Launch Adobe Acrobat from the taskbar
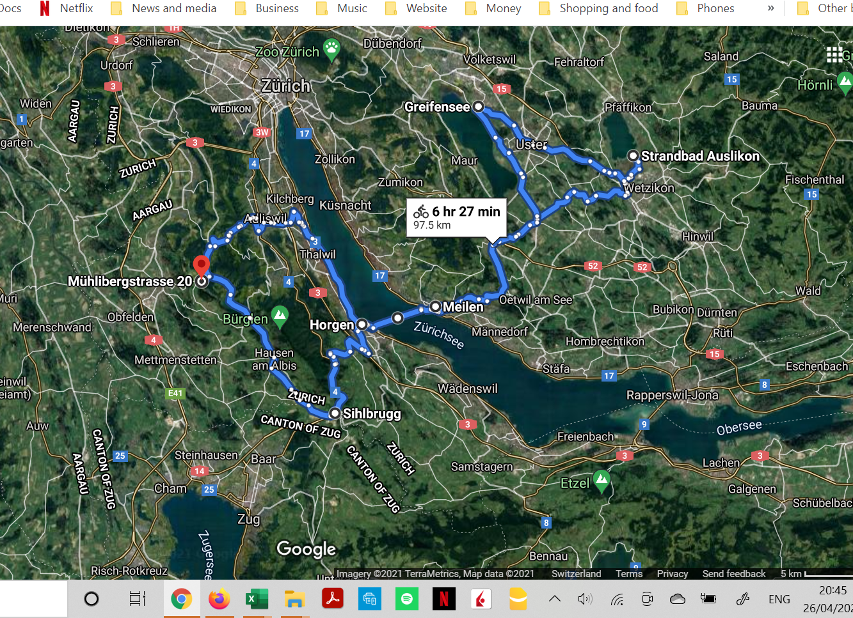Screen dimensions: 853x618 coord(332,599)
